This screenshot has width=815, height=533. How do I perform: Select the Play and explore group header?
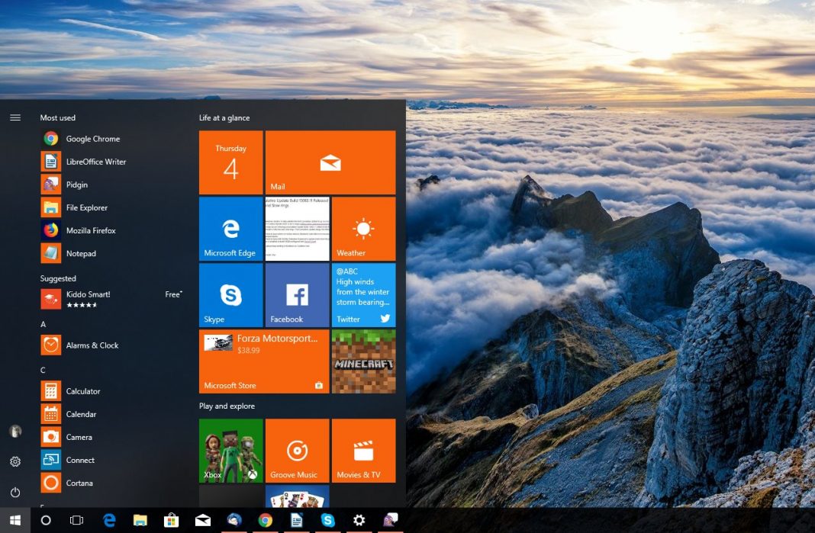[227, 406]
